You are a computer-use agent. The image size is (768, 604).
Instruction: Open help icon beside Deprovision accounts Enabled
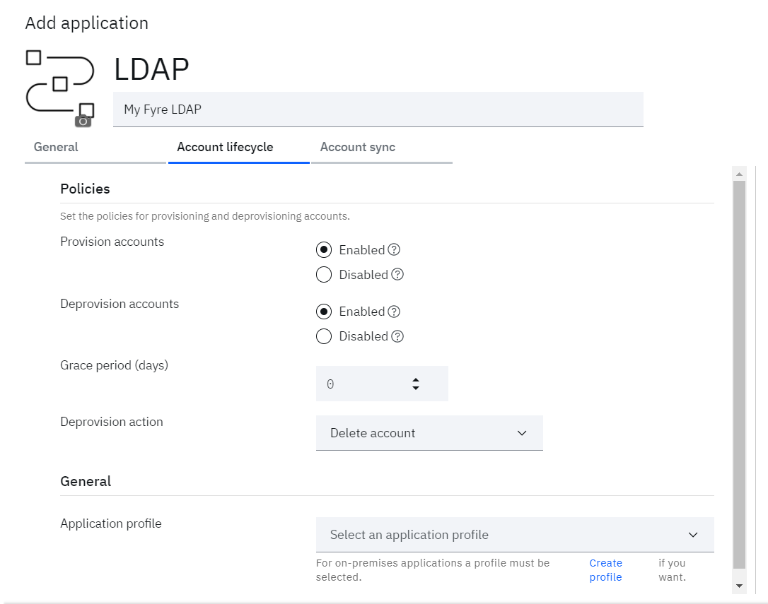coord(394,312)
